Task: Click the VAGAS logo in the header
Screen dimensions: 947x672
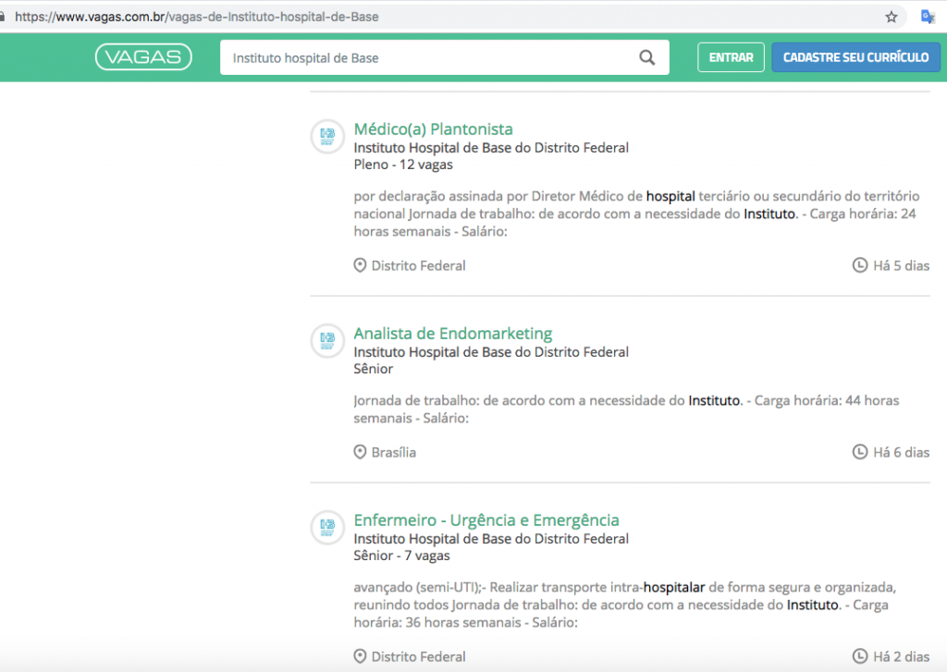Action: tap(143, 57)
